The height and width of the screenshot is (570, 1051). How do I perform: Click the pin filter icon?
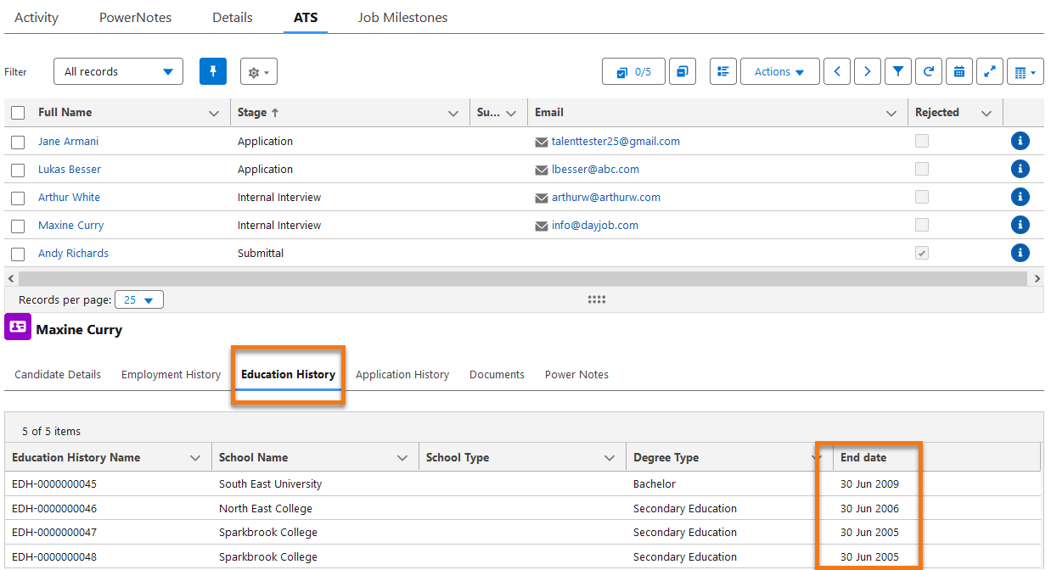point(213,72)
